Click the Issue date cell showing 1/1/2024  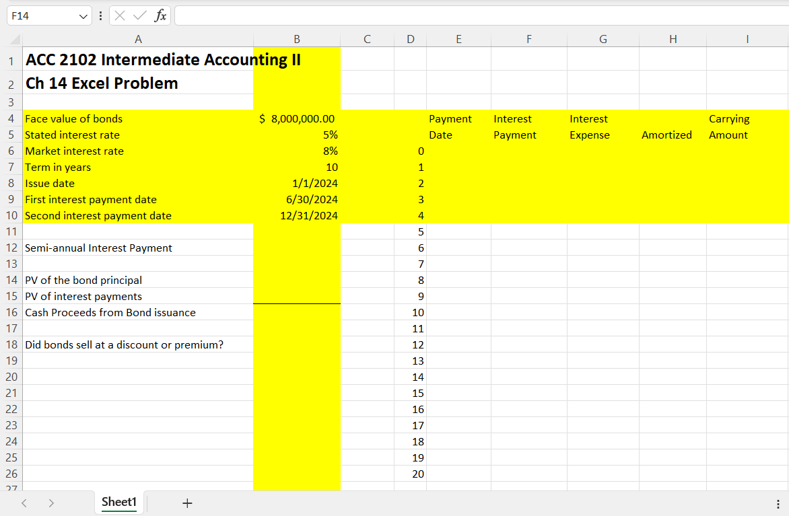[296, 183]
